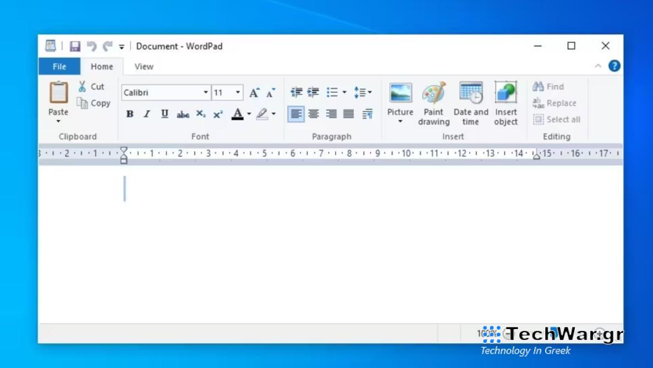Select the Strikethrough icon
The height and width of the screenshot is (368, 653).
[x=182, y=114]
